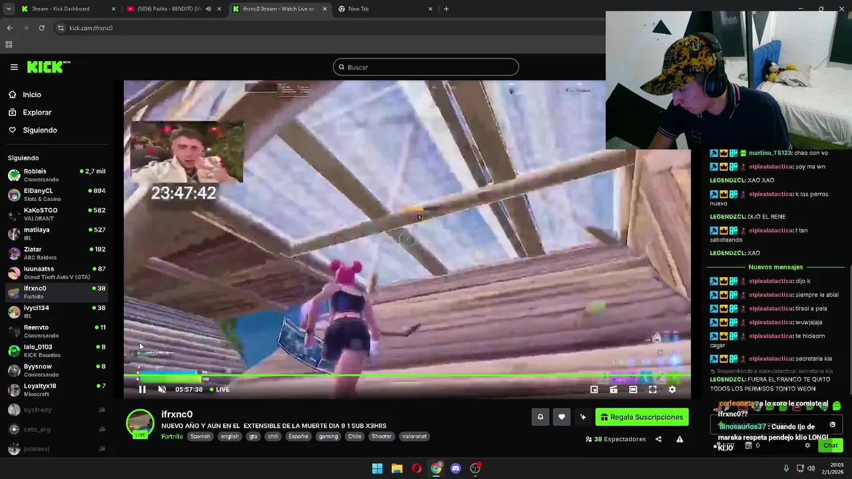Screen dimensions: 852x479
Task: Select the gaming tag
Action: point(328,436)
